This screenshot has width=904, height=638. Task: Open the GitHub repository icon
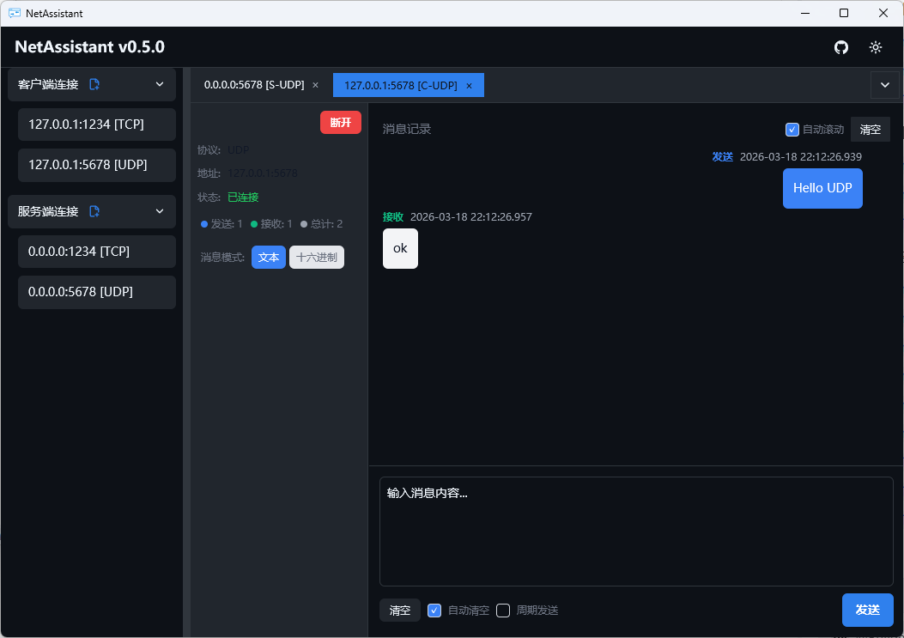(x=840, y=47)
